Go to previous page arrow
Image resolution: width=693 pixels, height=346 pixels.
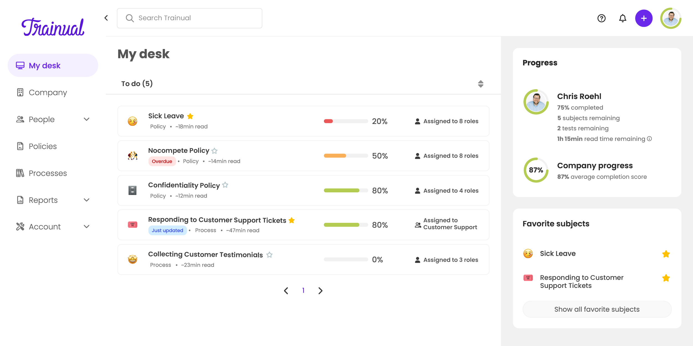286,291
